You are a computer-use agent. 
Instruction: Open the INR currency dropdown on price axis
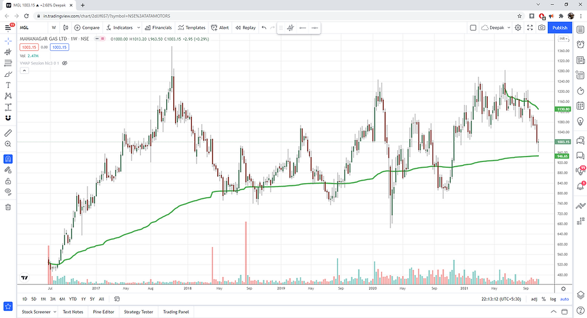pyautogui.click(x=563, y=39)
